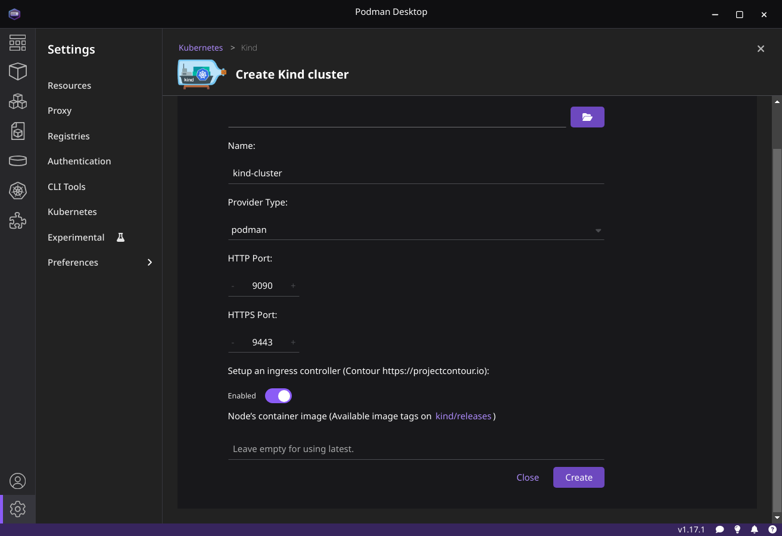Screen dimensions: 782x536
Task: Open the Extensions puzzle icon in the sidebar
Action: 18,221
